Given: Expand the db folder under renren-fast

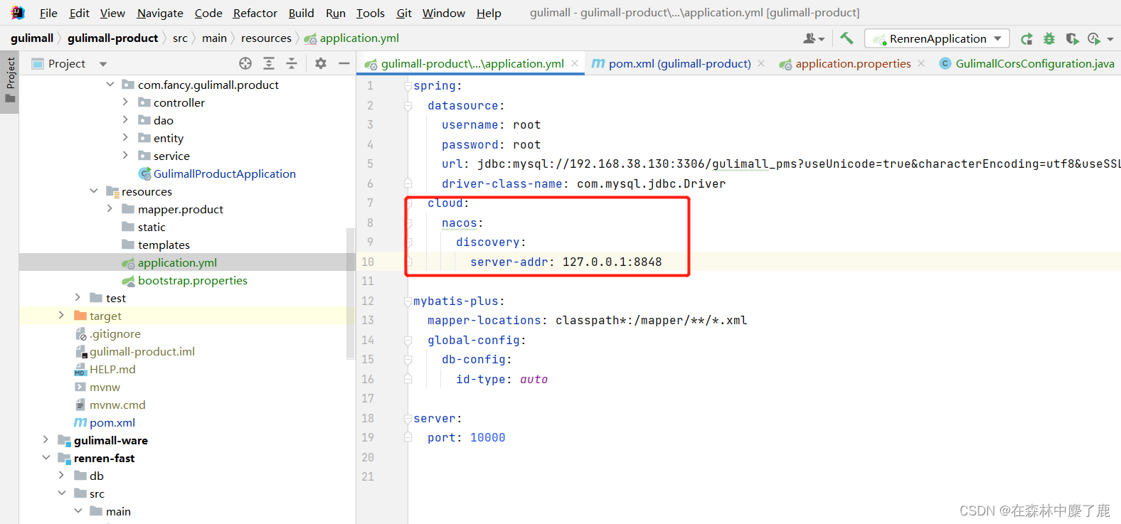Looking at the screenshot, I should [61, 476].
